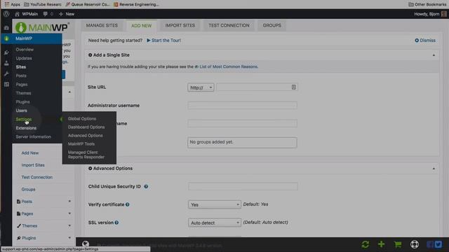Click help icon next to Verify certificate
The image size is (449, 252).
point(128,204)
